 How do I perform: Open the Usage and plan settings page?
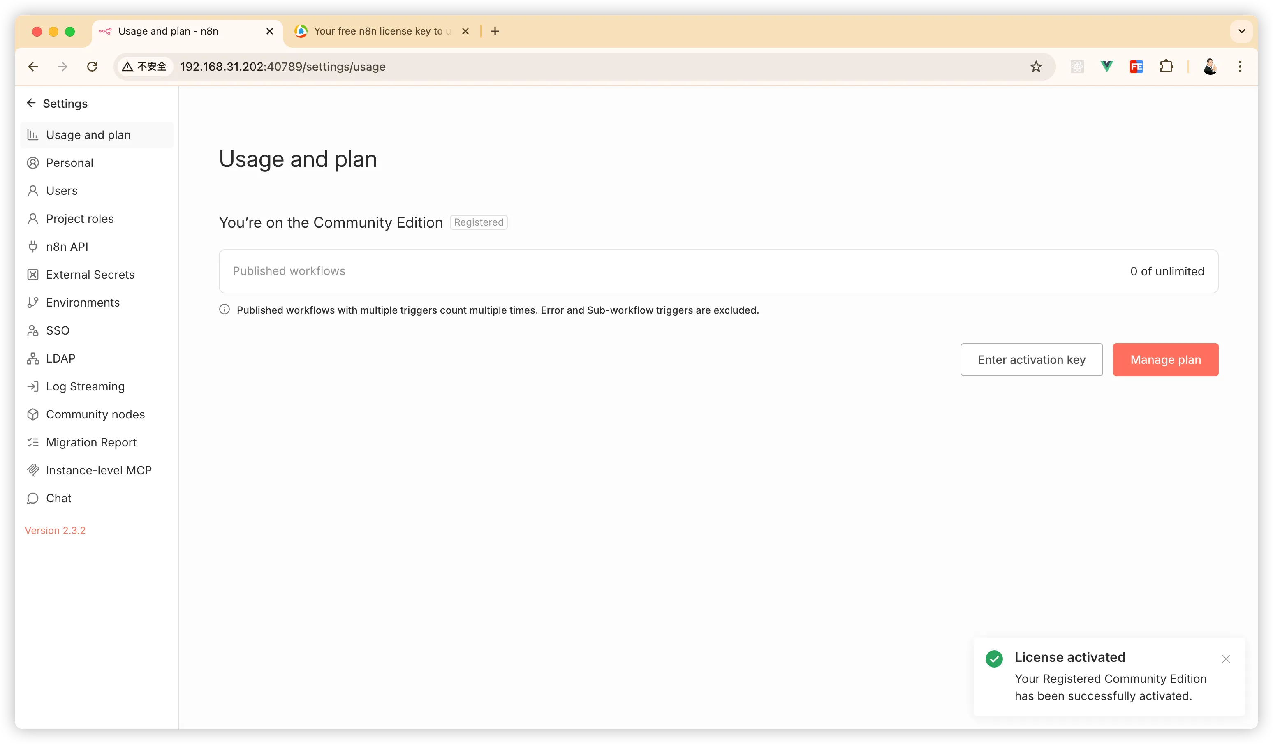pyautogui.click(x=97, y=135)
